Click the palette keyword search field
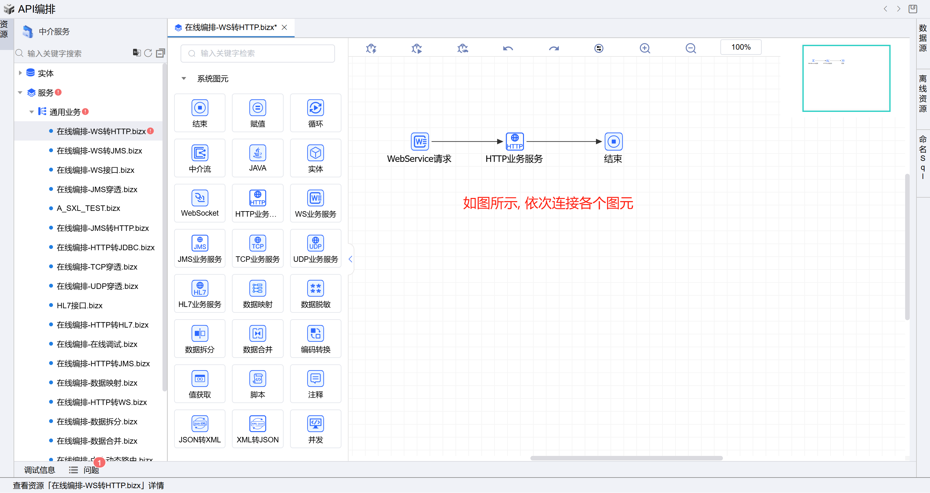Viewport: 930px width, 493px height. click(257, 53)
